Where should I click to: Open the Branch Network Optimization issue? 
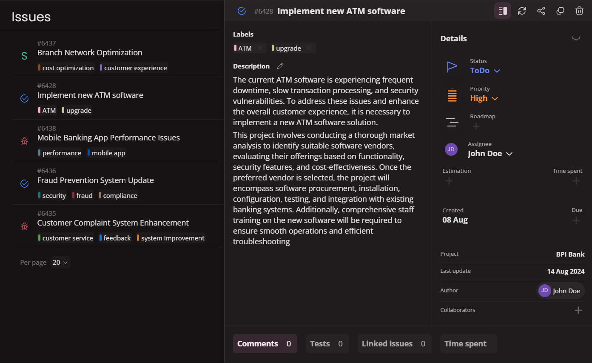click(90, 53)
